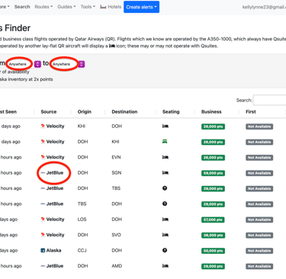
Task: Click the bed seating icon in DOH to SVO row
Action: click(165, 235)
